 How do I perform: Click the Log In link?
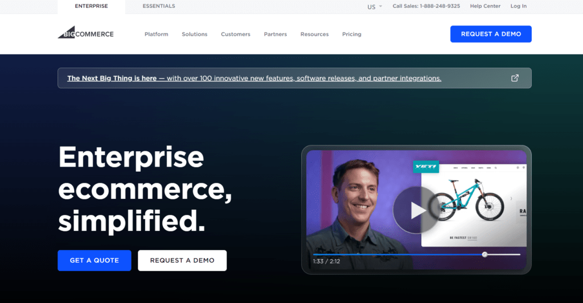518,6
